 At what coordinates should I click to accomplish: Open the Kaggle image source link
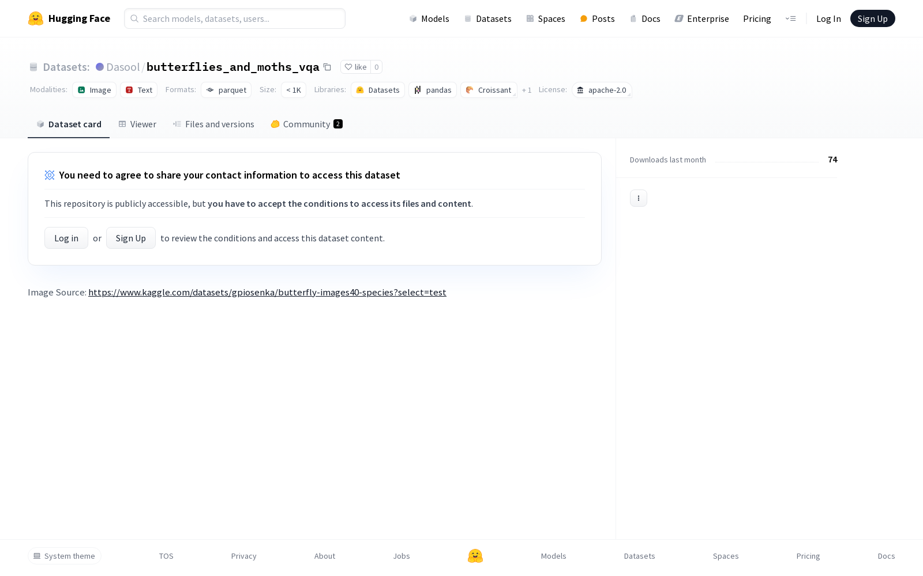267,292
